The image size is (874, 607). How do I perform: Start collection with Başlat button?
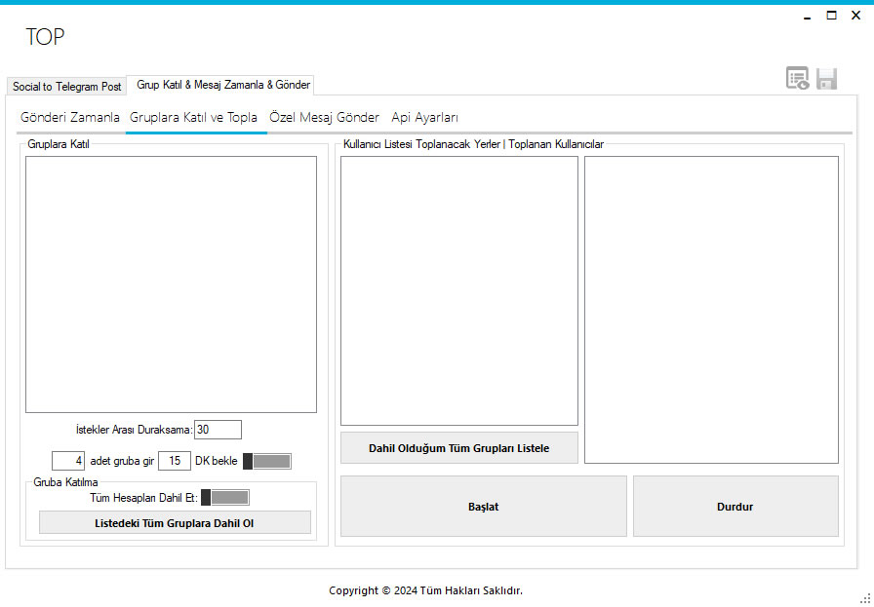(483, 507)
